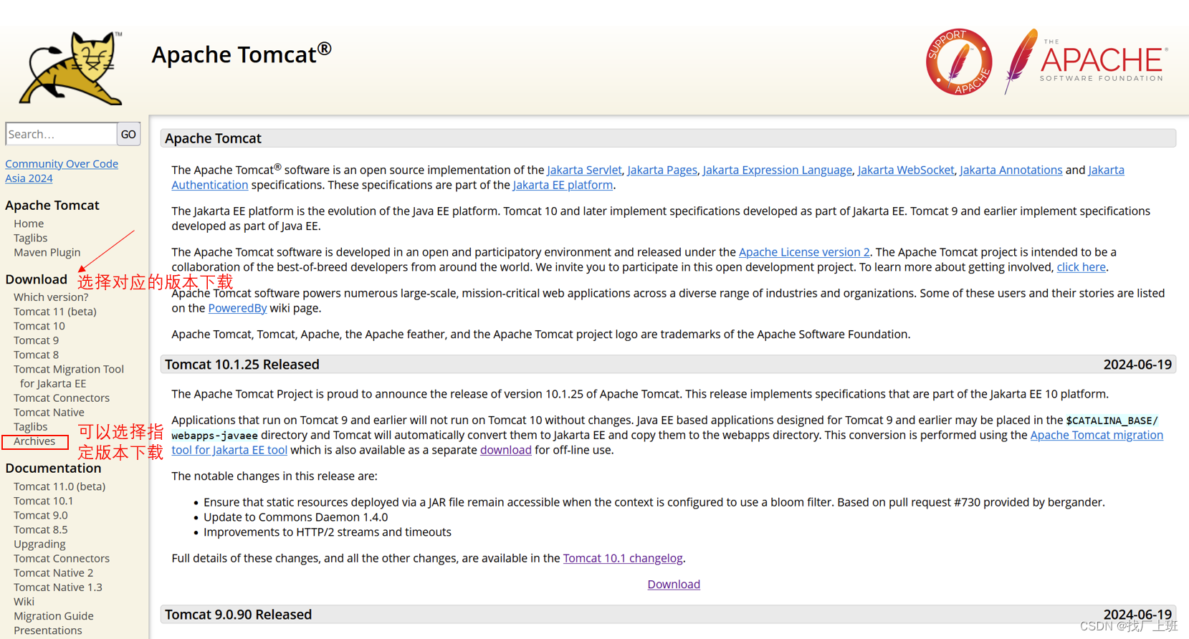Open Tomcat 8.5 documentation
This screenshot has width=1189, height=639.
pyautogui.click(x=41, y=529)
